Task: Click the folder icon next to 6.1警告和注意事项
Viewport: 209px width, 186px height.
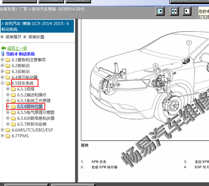Action: pos(8,60)
